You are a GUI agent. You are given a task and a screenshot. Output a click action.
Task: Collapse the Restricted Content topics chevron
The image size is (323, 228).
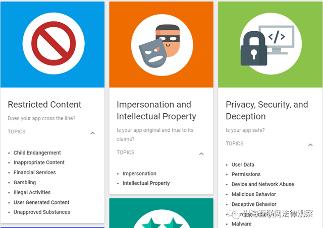point(92,133)
